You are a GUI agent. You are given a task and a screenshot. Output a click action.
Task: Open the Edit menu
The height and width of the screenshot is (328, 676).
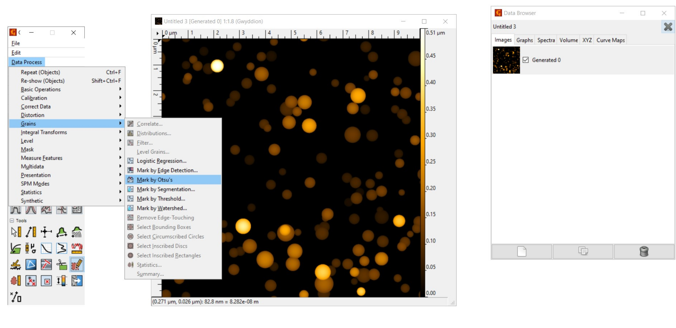click(16, 53)
